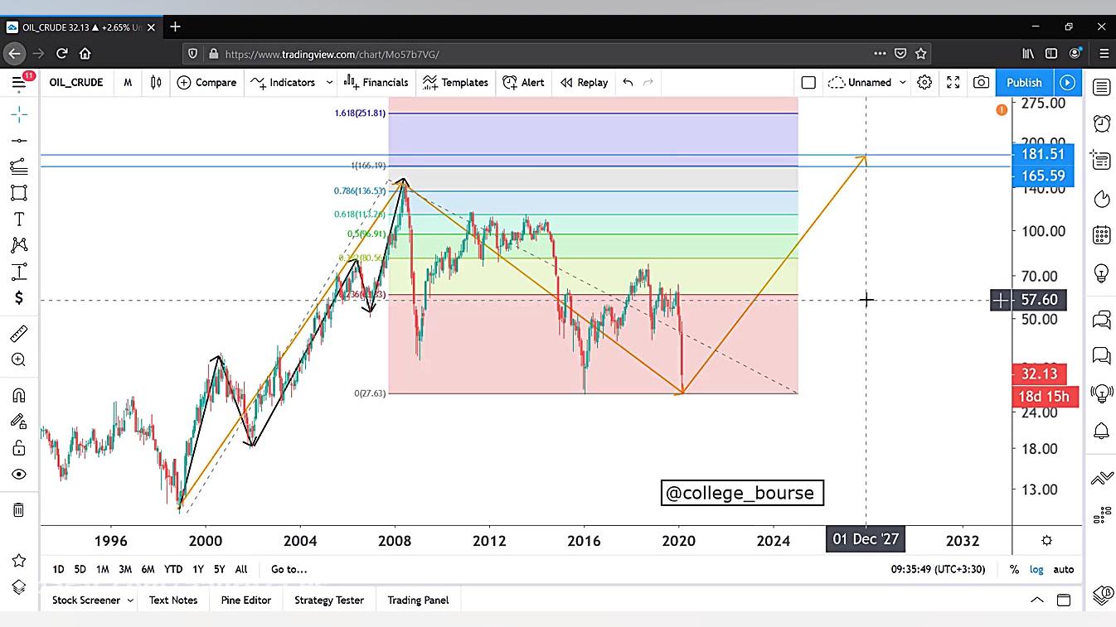Open the Indicators list
Viewport: 1116px width, 627px height.
coord(283,82)
